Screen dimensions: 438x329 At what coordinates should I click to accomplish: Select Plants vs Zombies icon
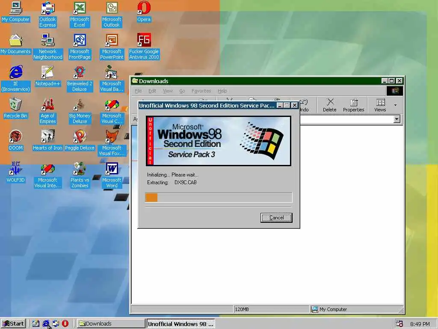80,175
